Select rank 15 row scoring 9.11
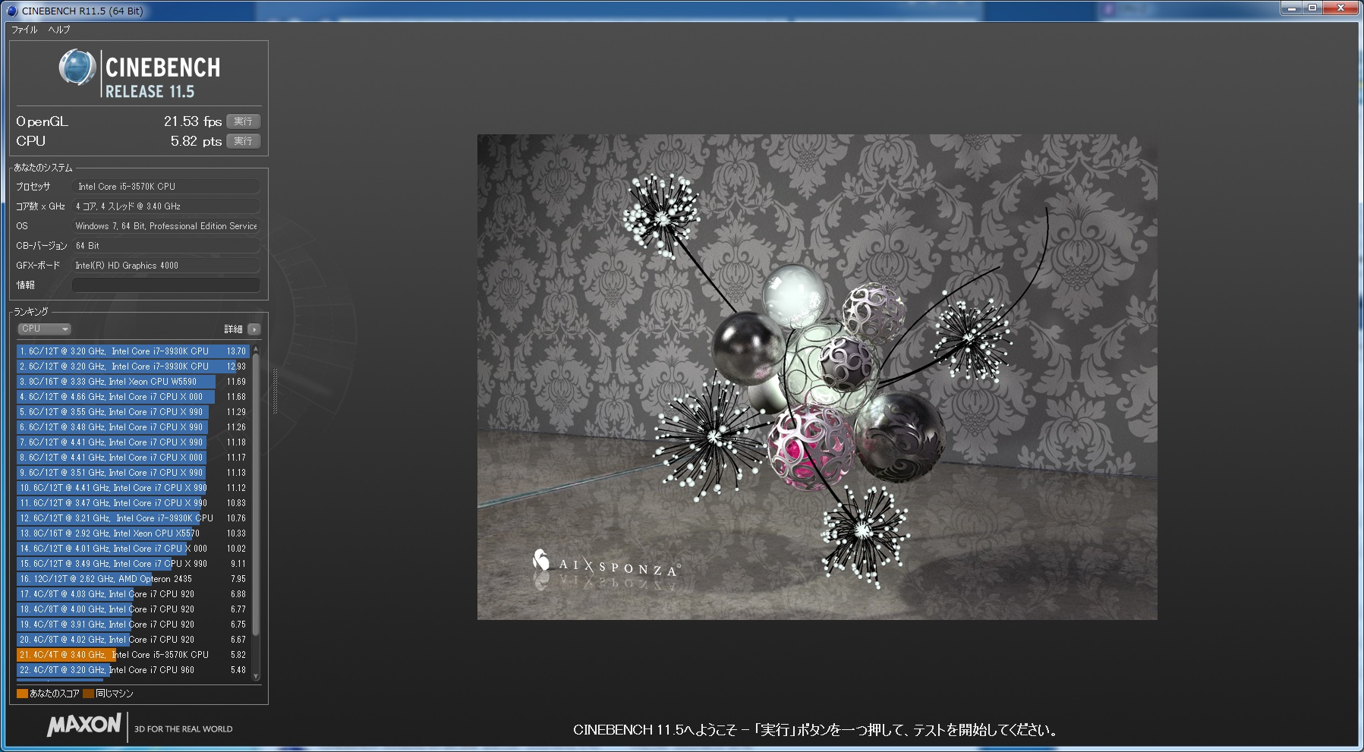This screenshot has width=1364, height=752. 134,564
